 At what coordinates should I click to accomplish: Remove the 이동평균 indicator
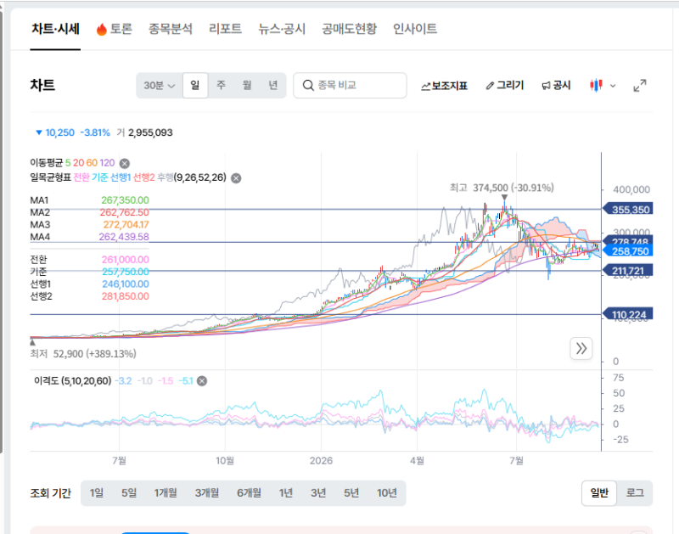click(x=124, y=163)
